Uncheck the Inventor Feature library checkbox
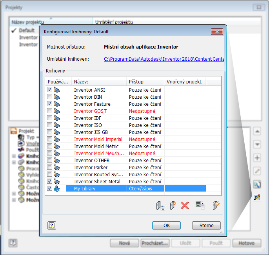This screenshot has height=255, width=269. (49, 104)
